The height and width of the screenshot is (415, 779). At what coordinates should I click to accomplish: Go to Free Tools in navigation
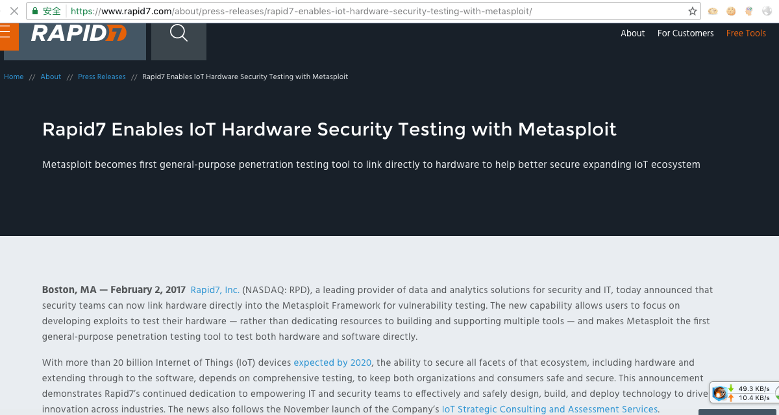(746, 33)
